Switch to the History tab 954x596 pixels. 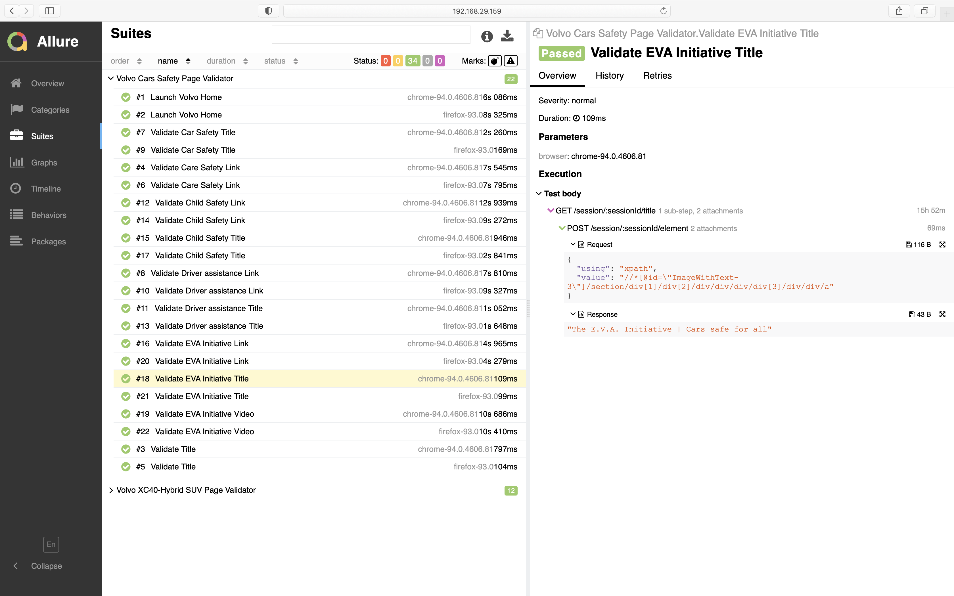click(x=609, y=75)
